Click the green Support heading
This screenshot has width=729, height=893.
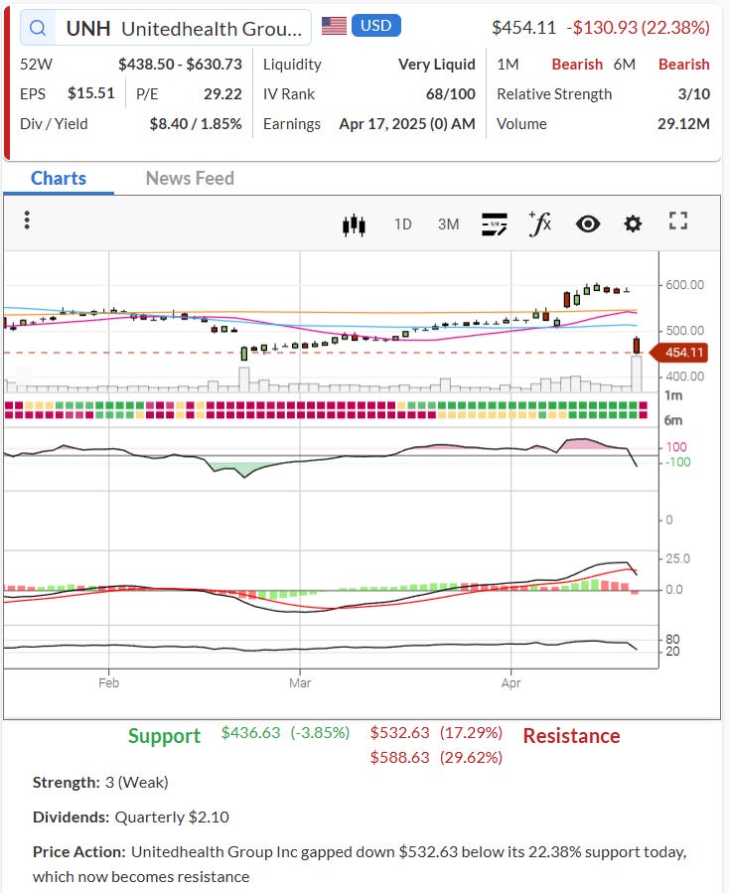coord(164,736)
